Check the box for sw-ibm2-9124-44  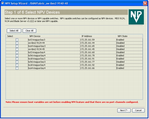[x=17, y=43]
